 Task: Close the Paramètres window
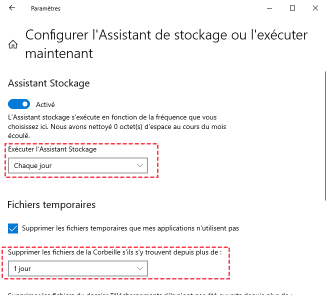coord(315,8)
